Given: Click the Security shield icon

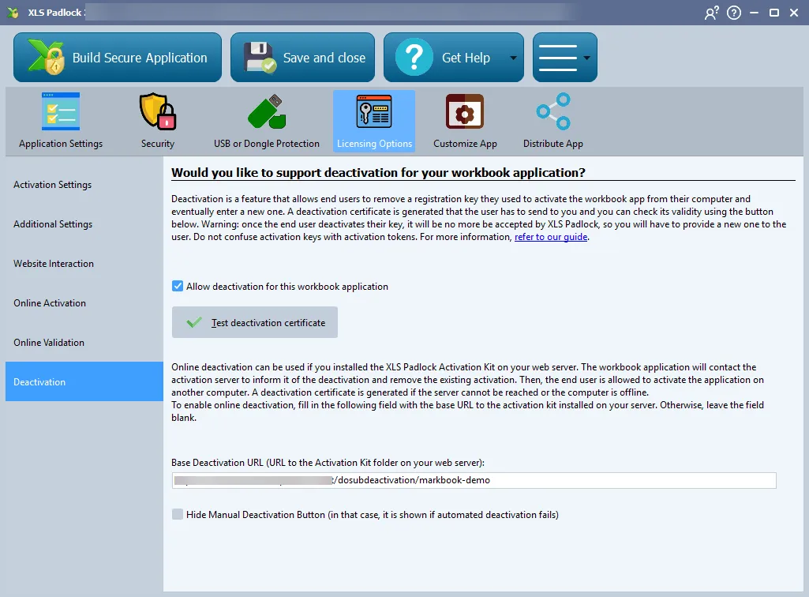Looking at the screenshot, I should tap(158, 111).
